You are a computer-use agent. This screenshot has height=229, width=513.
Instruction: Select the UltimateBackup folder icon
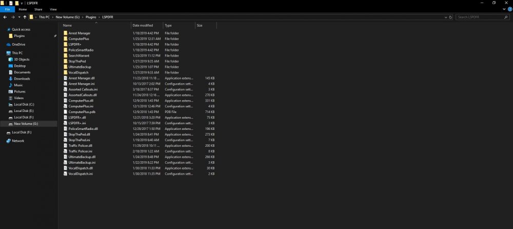coord(66,67)
